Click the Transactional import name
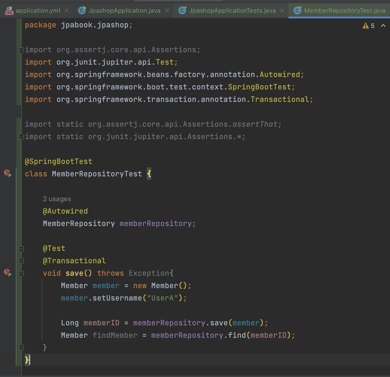This screenshot has width=390, height=377. coord(280,99)
